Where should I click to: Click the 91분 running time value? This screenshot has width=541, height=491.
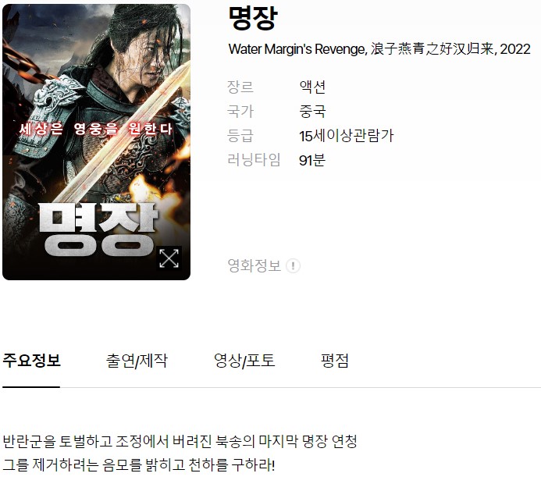pos(312,160)
